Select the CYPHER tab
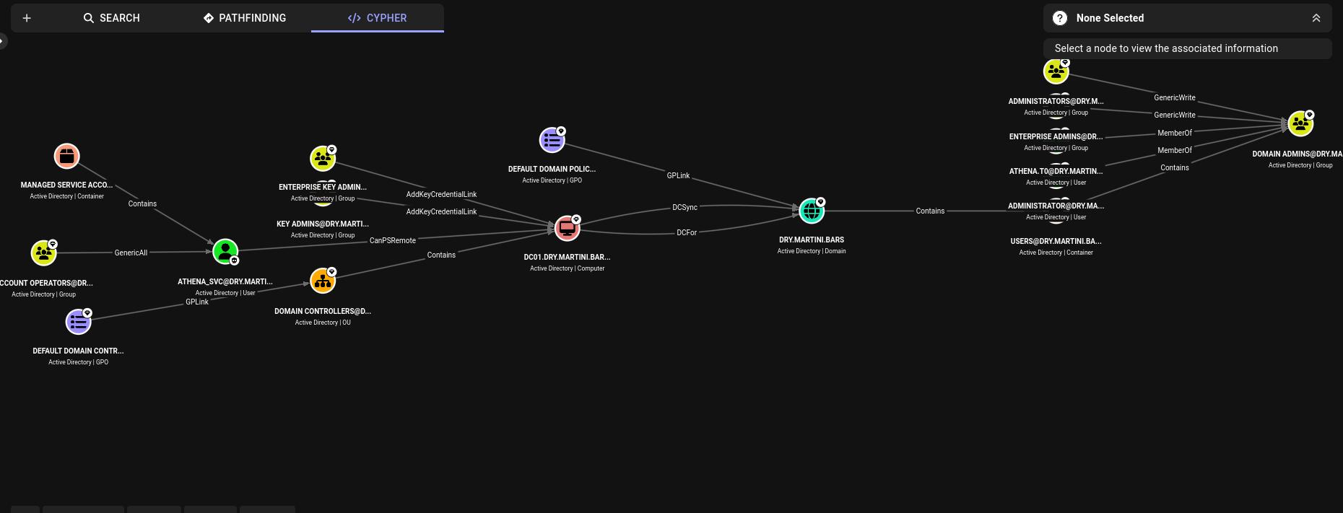Screen dimensions: 1343x513 [378, 18]
